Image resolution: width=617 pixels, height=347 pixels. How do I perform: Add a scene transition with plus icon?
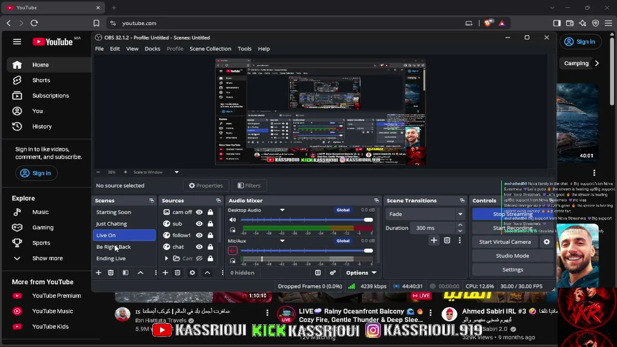(434, 240)
